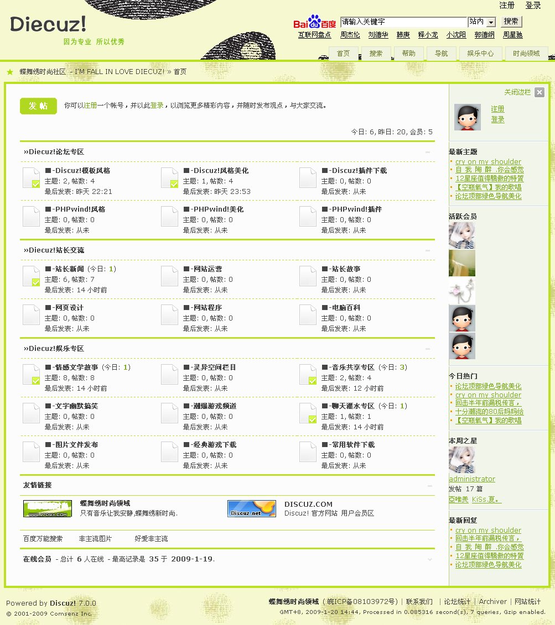Open the 站长新闻 forum icon
555x625 pixels.
click(x=31, y=276)
